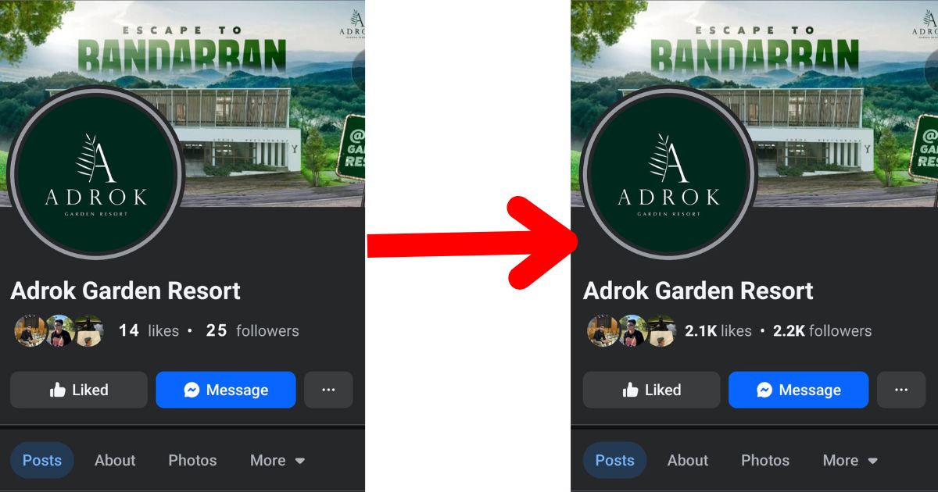This screenshot has width=938, height=492.
Task: Expand More dropdown in right panel
Action: pyautogui.click(x=850, y=460)
